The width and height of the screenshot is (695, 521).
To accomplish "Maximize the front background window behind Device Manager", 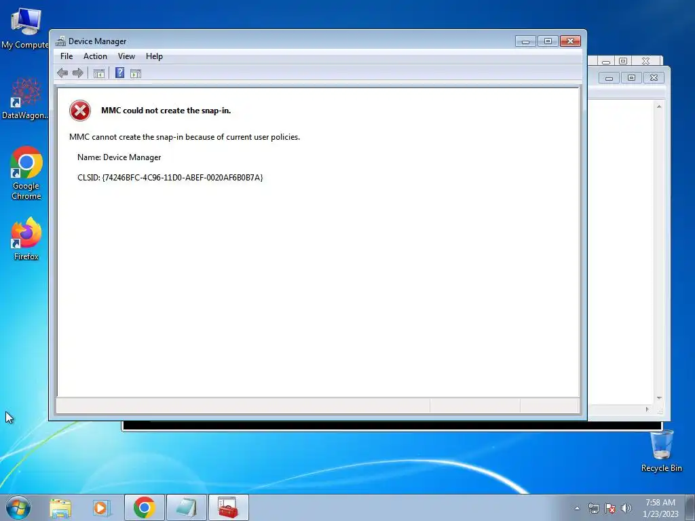I will (631, 78).
